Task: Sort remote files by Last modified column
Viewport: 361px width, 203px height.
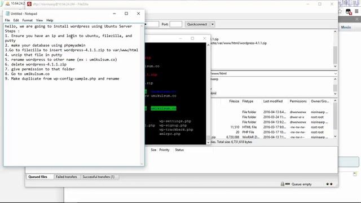Action: [273, 101]
